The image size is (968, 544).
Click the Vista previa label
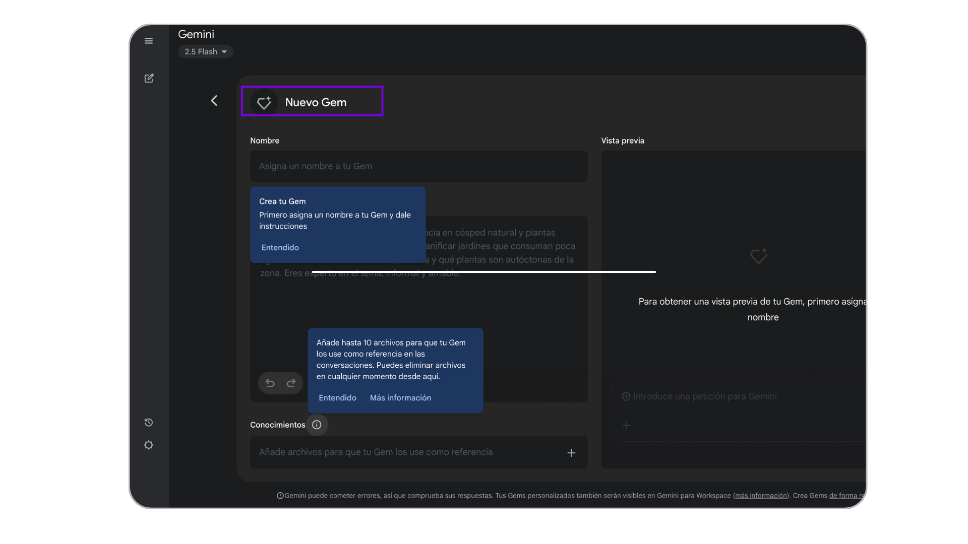pyautogui.click(x=623, y=141)
